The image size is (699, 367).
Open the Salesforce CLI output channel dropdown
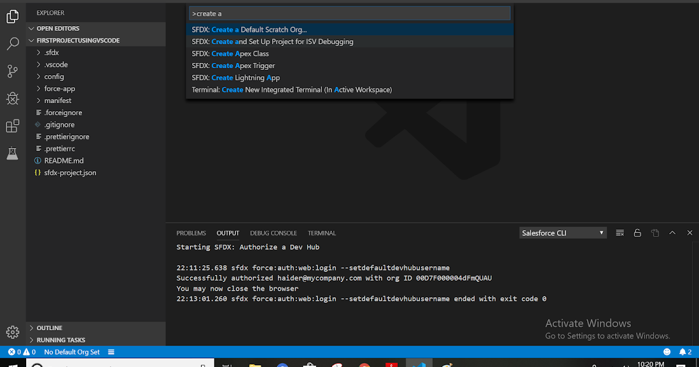click(563, 232)
